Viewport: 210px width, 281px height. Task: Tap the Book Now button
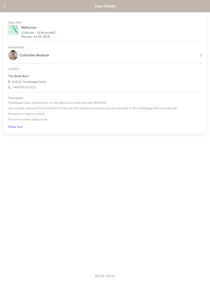pos(105,276)
